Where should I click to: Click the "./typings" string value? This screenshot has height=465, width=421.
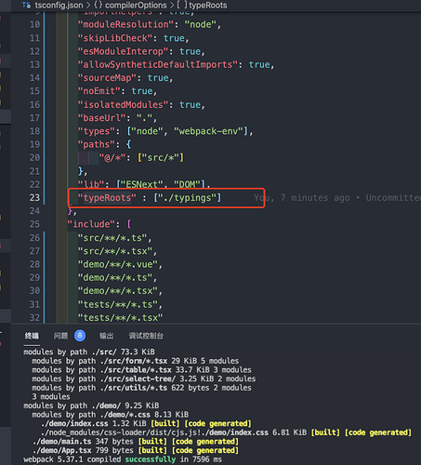click(187, 198)
